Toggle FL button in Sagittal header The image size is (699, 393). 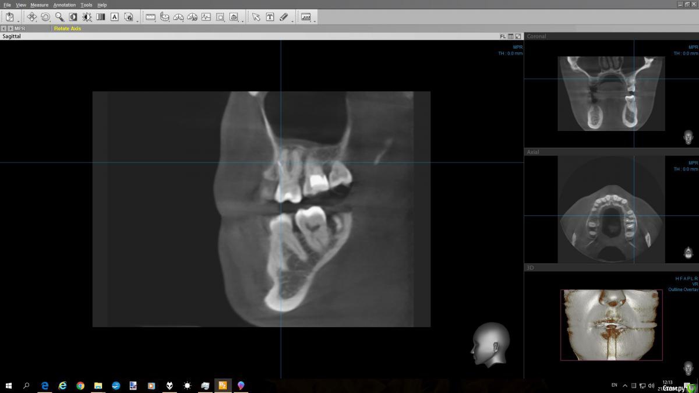[503, 36]
